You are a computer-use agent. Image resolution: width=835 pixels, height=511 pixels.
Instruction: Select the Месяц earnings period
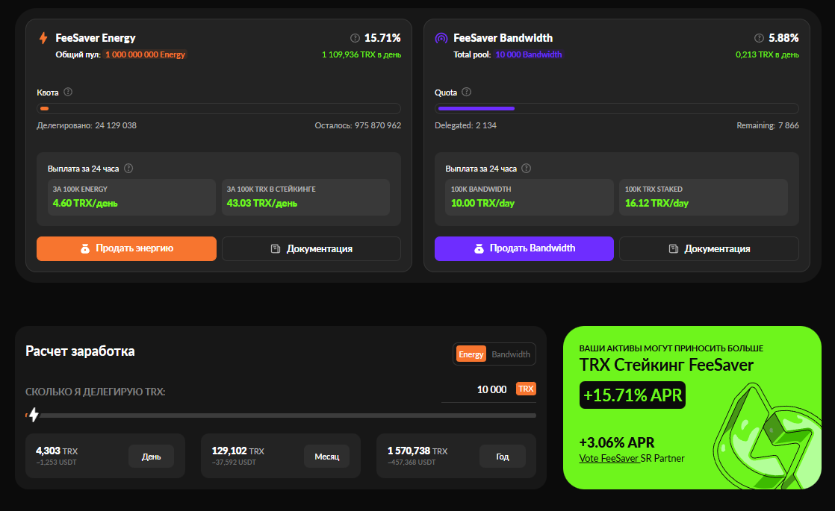pyautogui.click(x=326, y=457)
